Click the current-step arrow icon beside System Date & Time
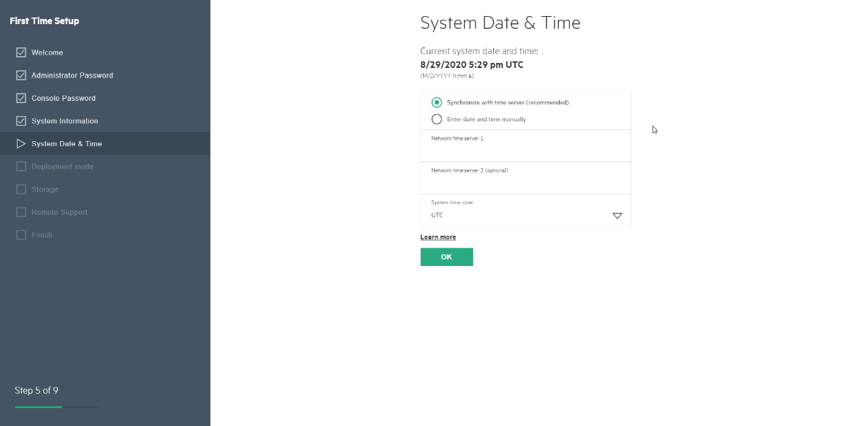Viewport: 841px width, 426px height. coord(21,144)
